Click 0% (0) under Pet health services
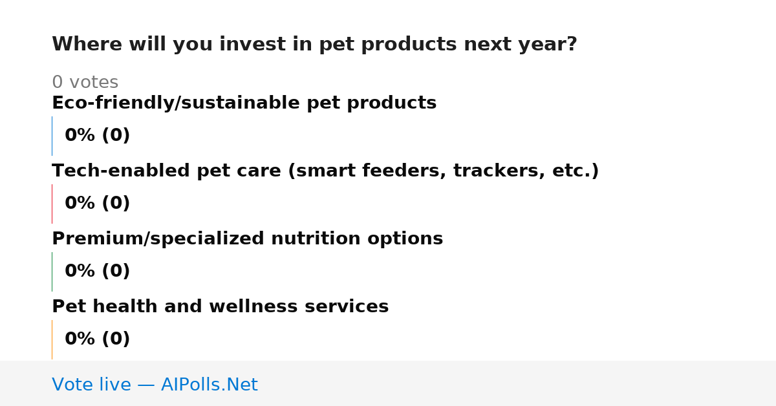 (x=97, y=339)
